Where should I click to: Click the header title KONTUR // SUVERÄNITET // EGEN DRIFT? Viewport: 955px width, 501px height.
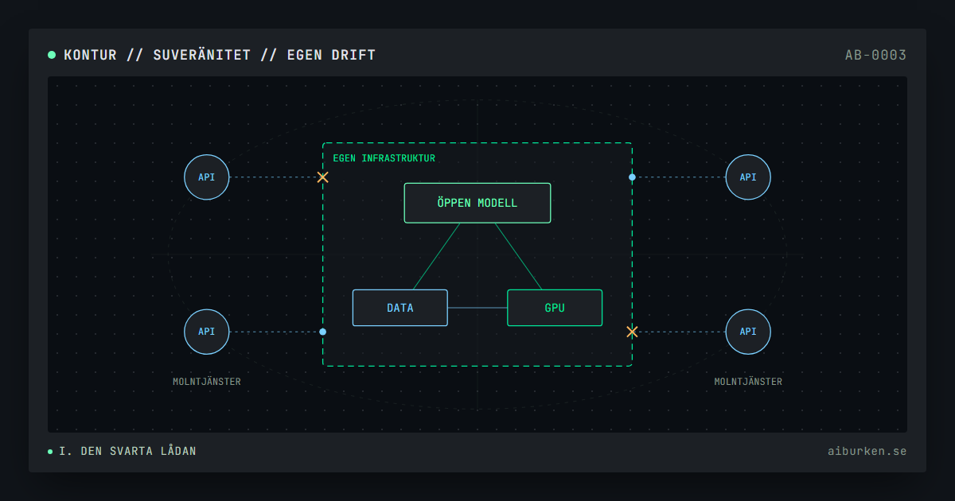(220, 55)
